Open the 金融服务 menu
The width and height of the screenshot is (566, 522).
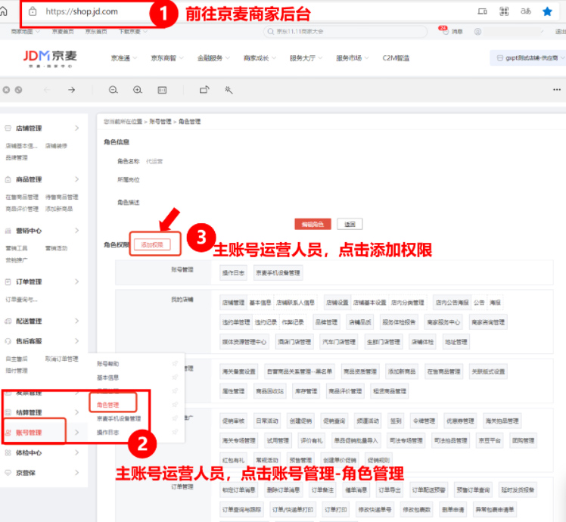coord(213,58)
